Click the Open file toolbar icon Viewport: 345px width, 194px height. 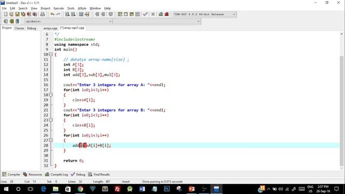11,15
